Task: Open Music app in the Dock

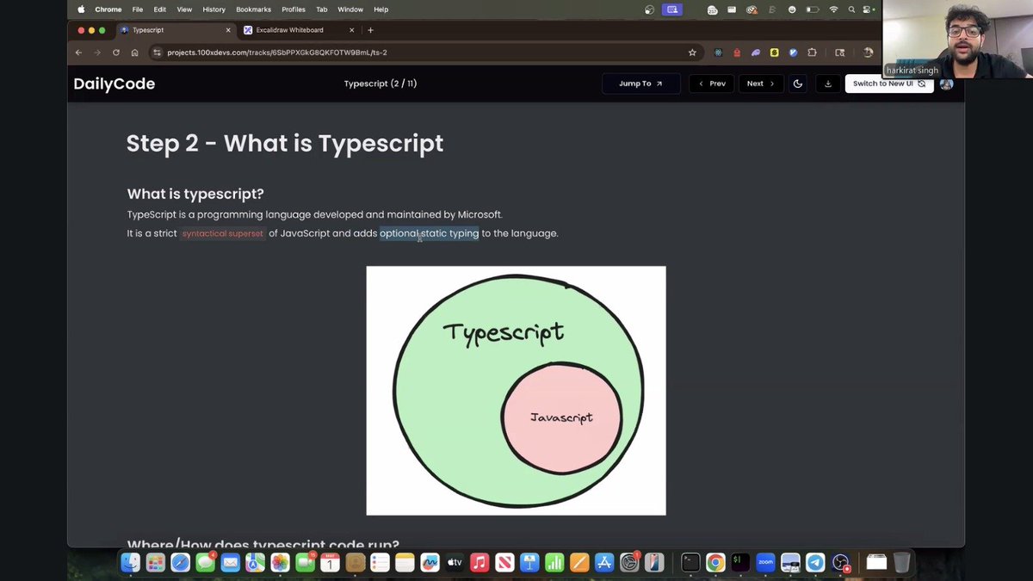Action: [480, 562]
